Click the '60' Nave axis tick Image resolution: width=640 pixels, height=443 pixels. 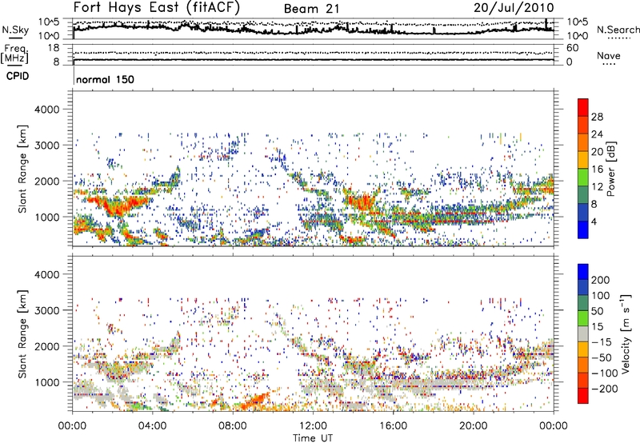(x=572, y=48)
